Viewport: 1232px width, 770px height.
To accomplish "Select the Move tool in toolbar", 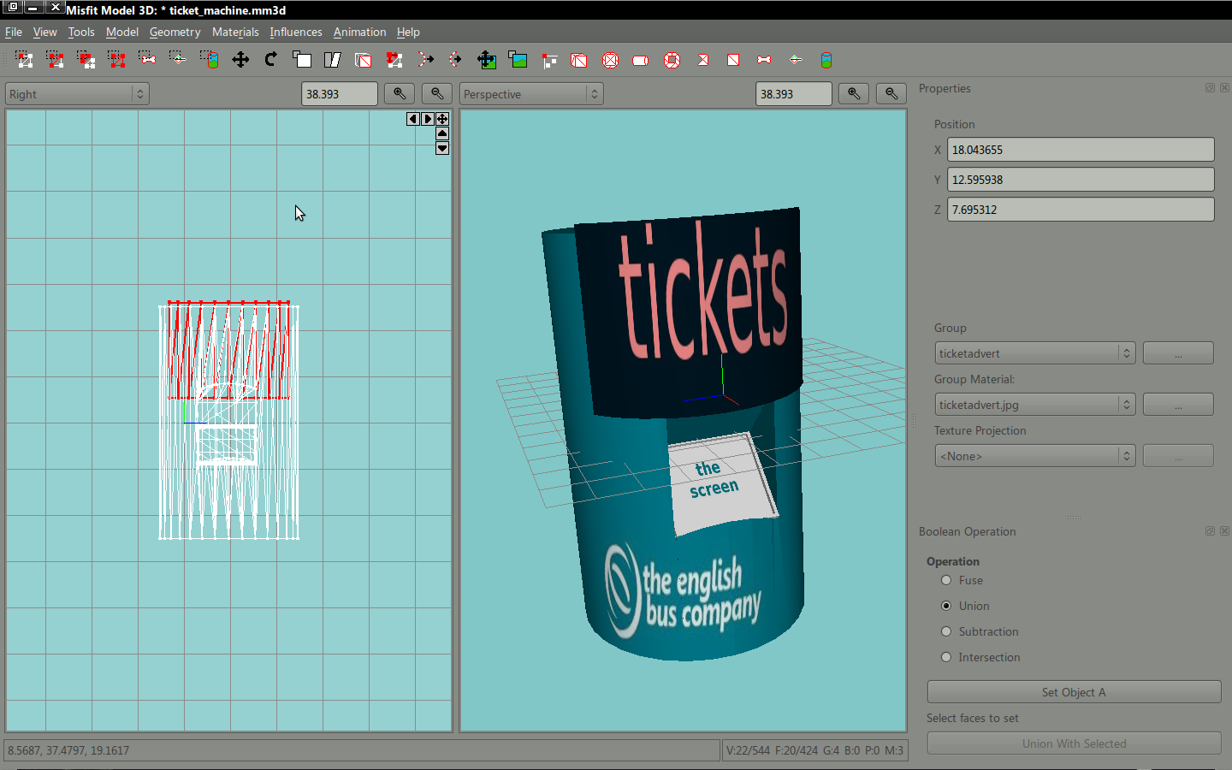I will point(240,60).
